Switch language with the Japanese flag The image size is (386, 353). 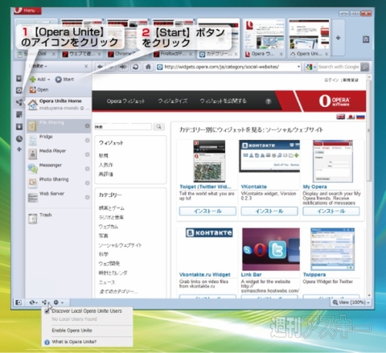(351, 117)
